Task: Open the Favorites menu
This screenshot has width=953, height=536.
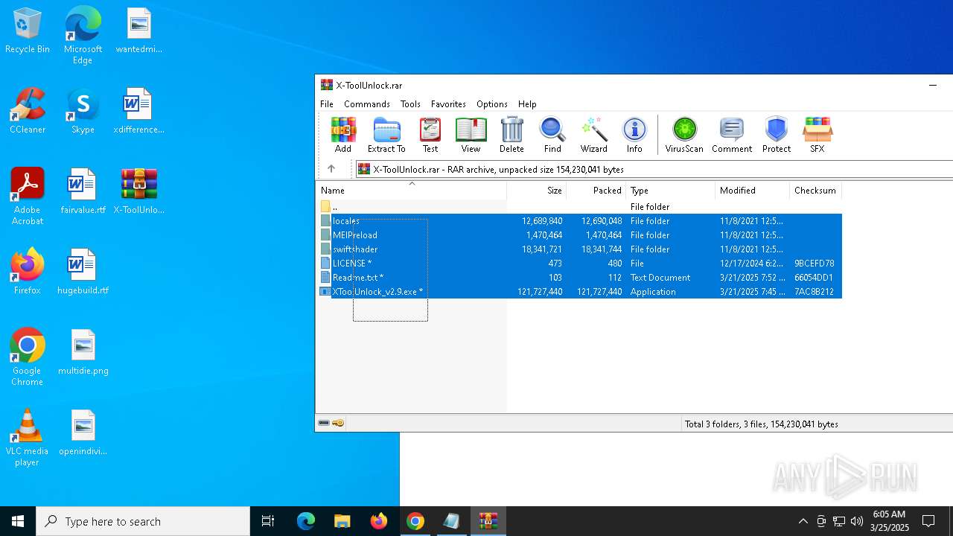Action: (448, 104)
